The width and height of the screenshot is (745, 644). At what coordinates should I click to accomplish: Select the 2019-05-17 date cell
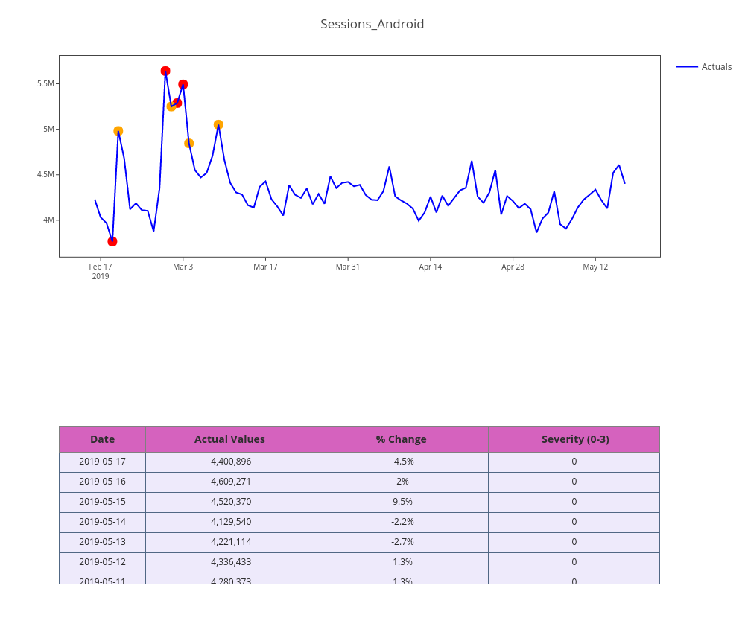click(x=103, y=462)
